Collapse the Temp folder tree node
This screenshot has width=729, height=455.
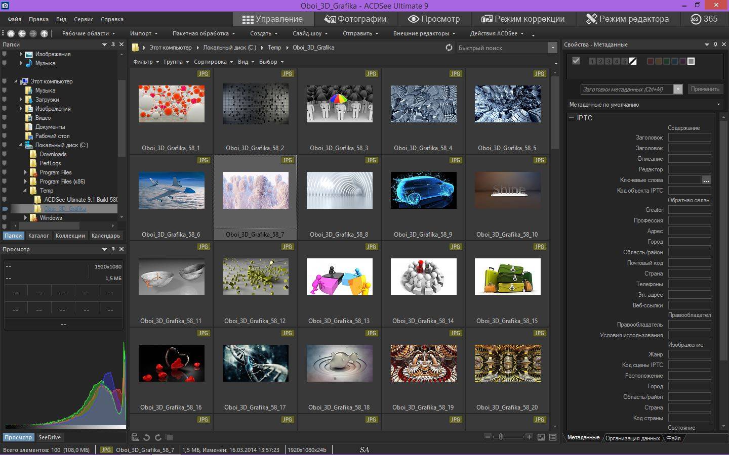click(x=25, y=191)
